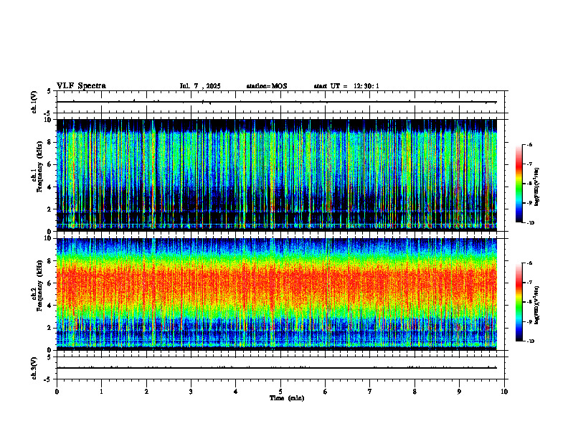This screenshot has height=439, width=568.
Task: Click the ch.1 color bar "-7" label
Action: coord(529,164)
